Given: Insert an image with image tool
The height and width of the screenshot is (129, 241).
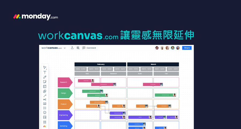Looking at the screenshot, I should tap(45, 117).
